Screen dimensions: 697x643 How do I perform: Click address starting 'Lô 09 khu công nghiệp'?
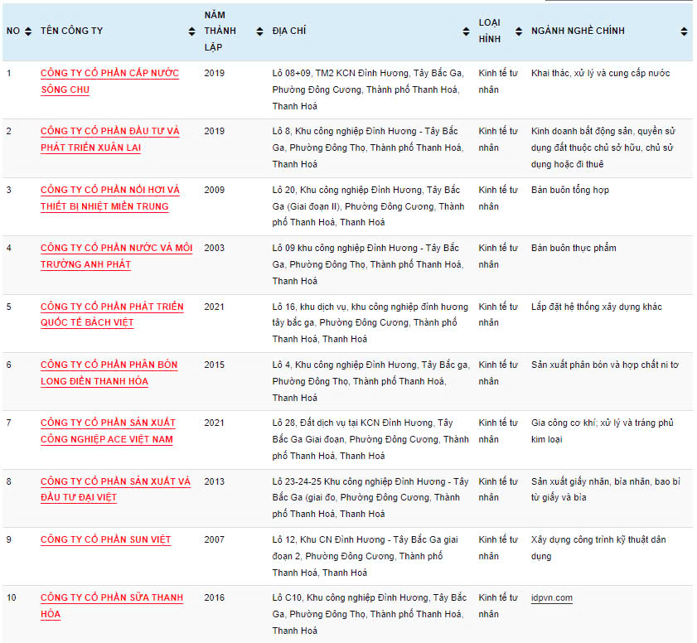click(x=368, y=264)
